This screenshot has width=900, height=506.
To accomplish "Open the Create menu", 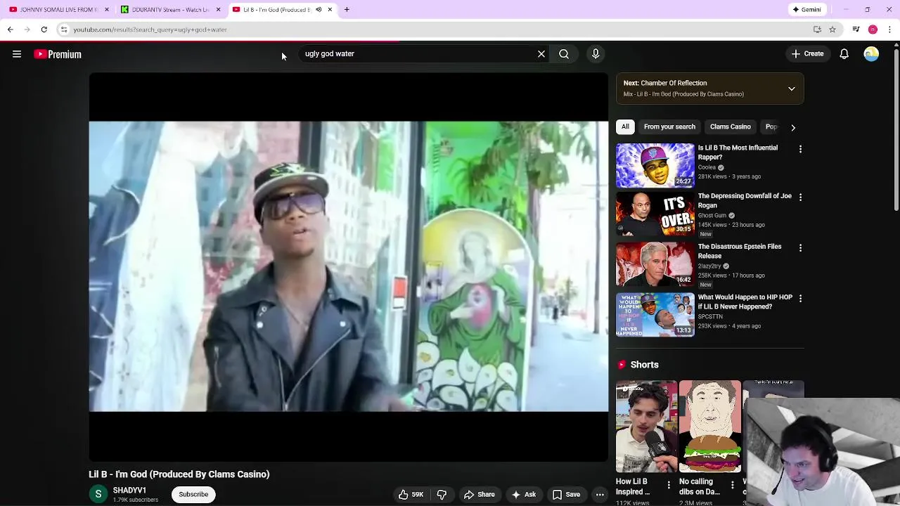I will click(807, 53).
